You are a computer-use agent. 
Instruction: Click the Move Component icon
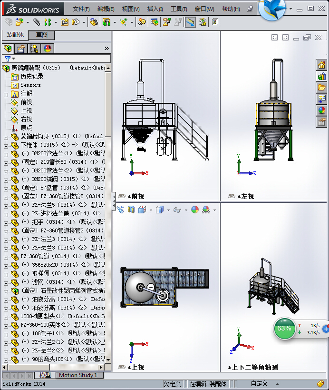(76, 22)
